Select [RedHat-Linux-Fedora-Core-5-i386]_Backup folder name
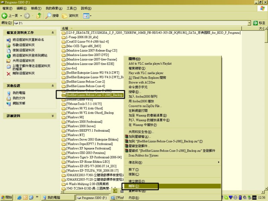This screenshot has width=268, height=201. (94, 95)
